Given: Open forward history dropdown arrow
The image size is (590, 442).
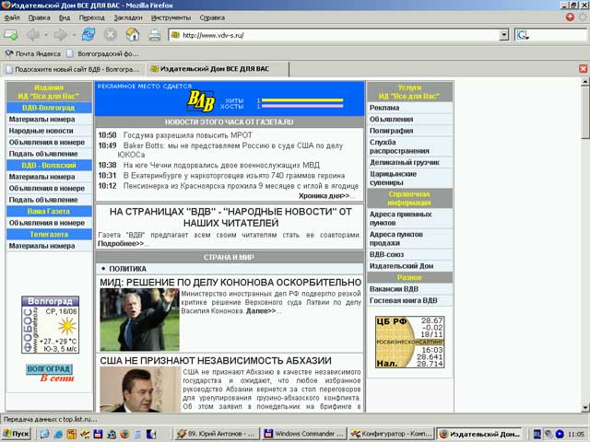Looking at the screenshot, I should pyautogui.click(x=74, y=35).
